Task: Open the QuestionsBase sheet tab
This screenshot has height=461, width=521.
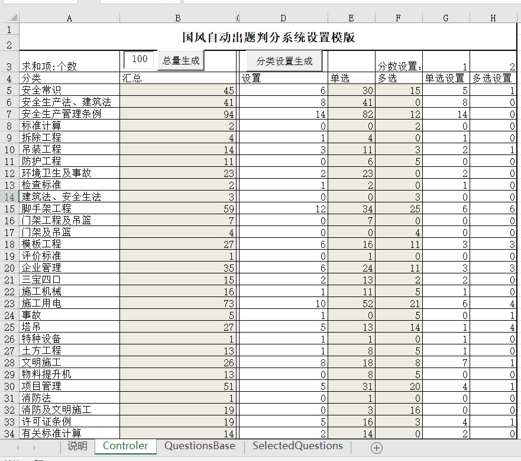Action: 200,446
